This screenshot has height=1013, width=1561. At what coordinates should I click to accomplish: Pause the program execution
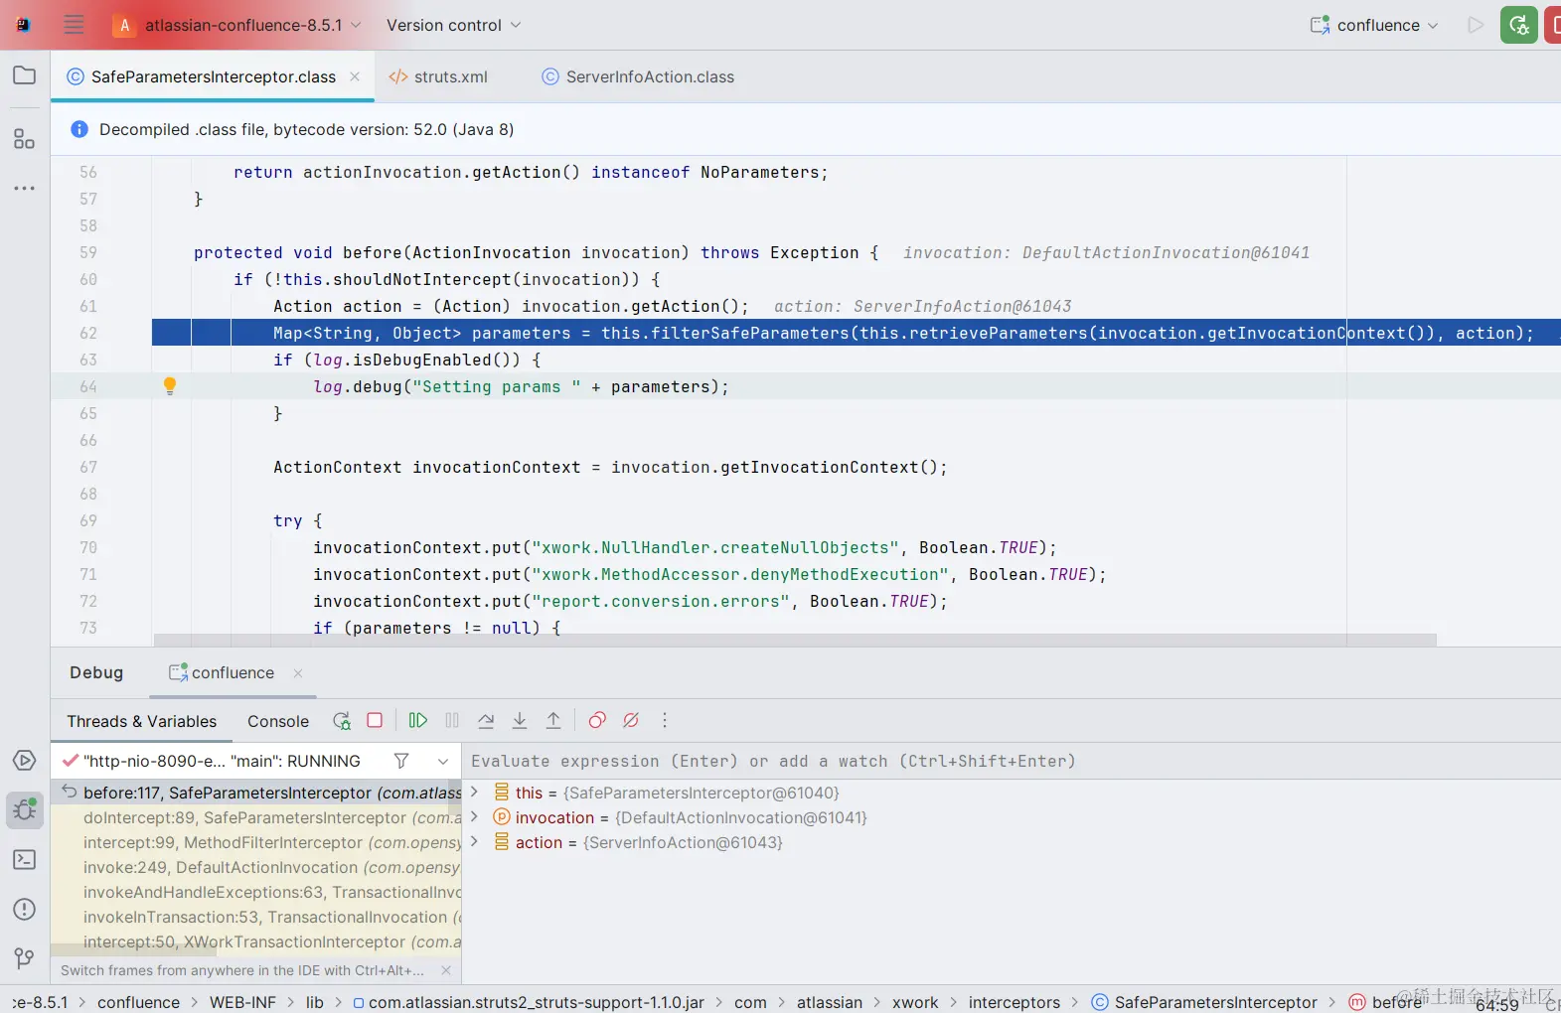pos(452,721)
